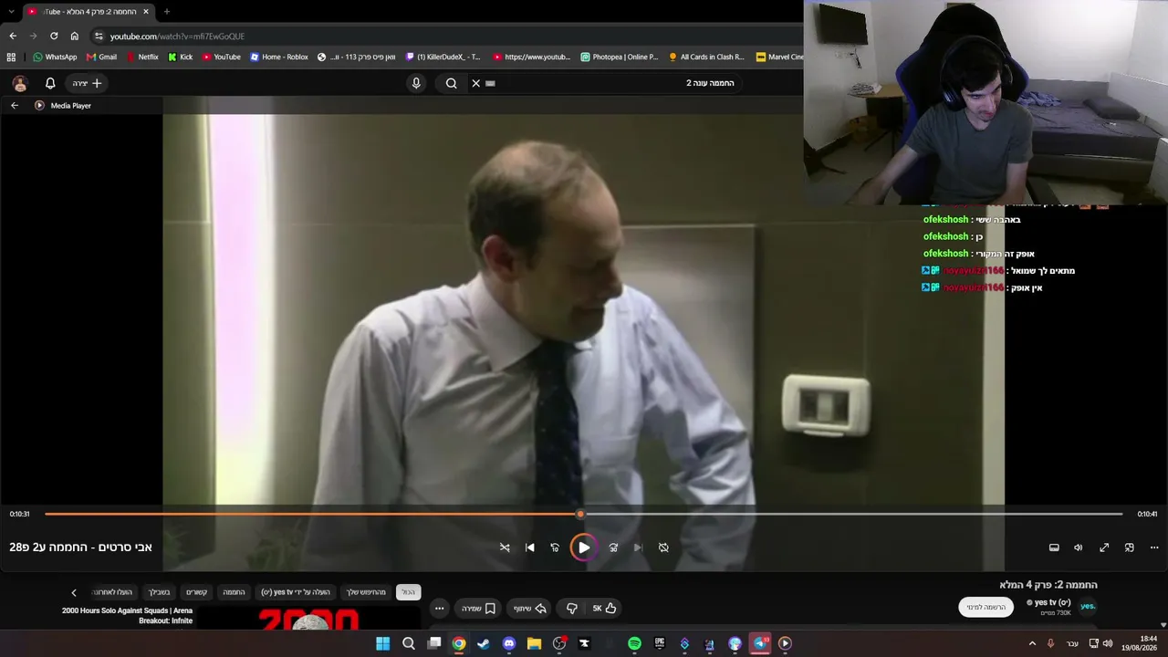1168x657 pixels.
Task: Open the taskbar volume control
Action: (1108, 643)
